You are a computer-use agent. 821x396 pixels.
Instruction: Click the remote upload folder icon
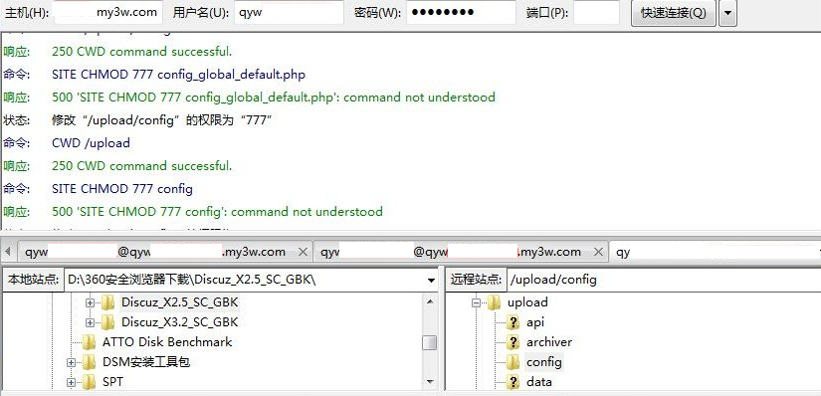[494, 302]
